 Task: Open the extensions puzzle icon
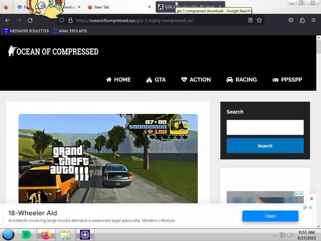(x=302, y=20)
